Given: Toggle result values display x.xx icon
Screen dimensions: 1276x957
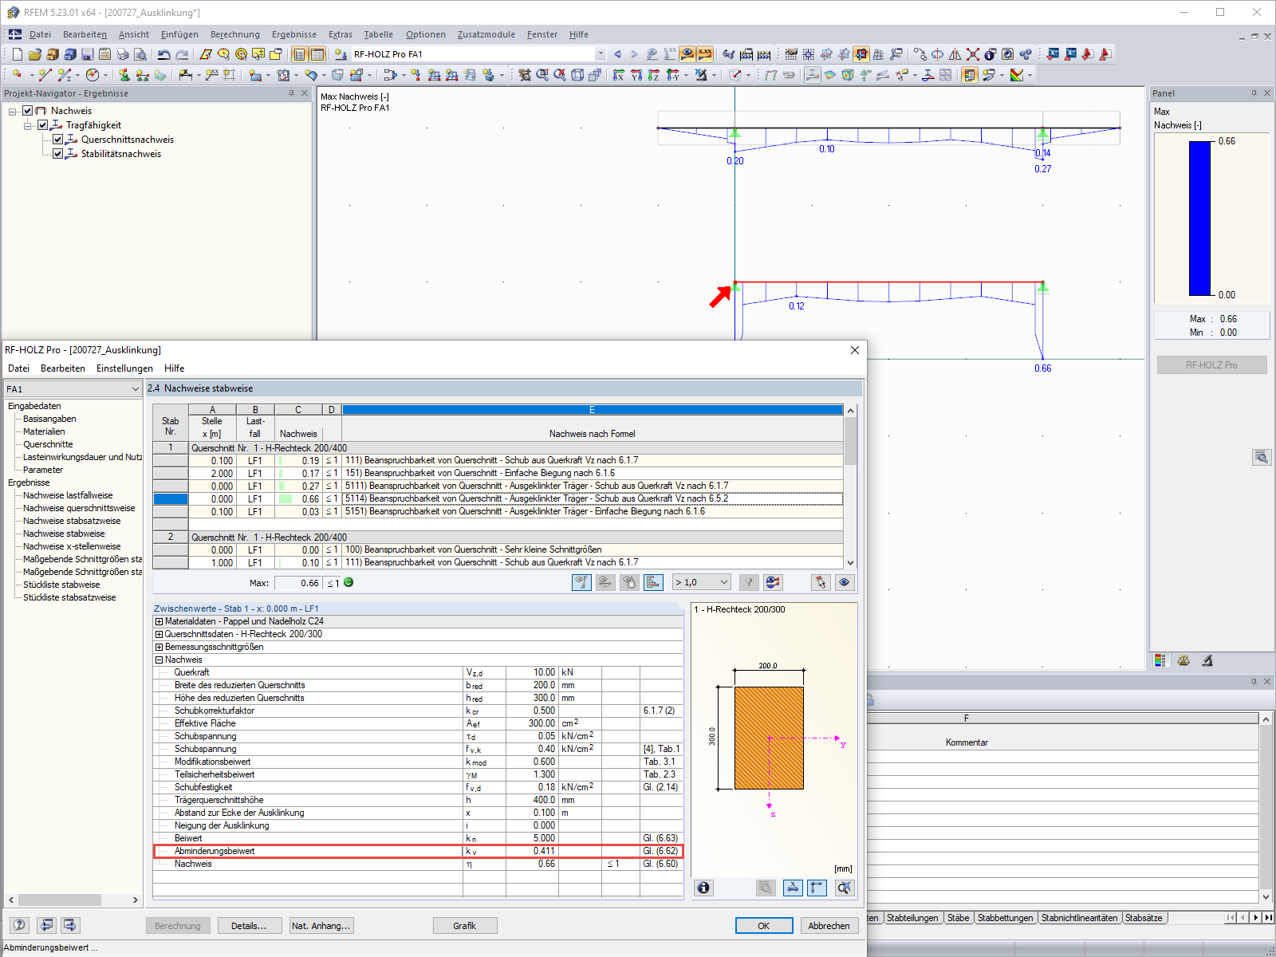Looking at the screenshot, I should pyautogui.click(x=705, y=54).
